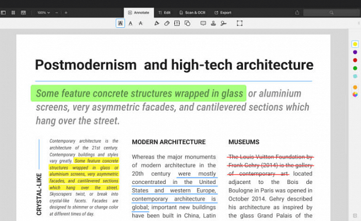Screen dimensions: 361x221
Task: Click the underlined 'contemporary architecture is' line
Action: click(174, 199)
